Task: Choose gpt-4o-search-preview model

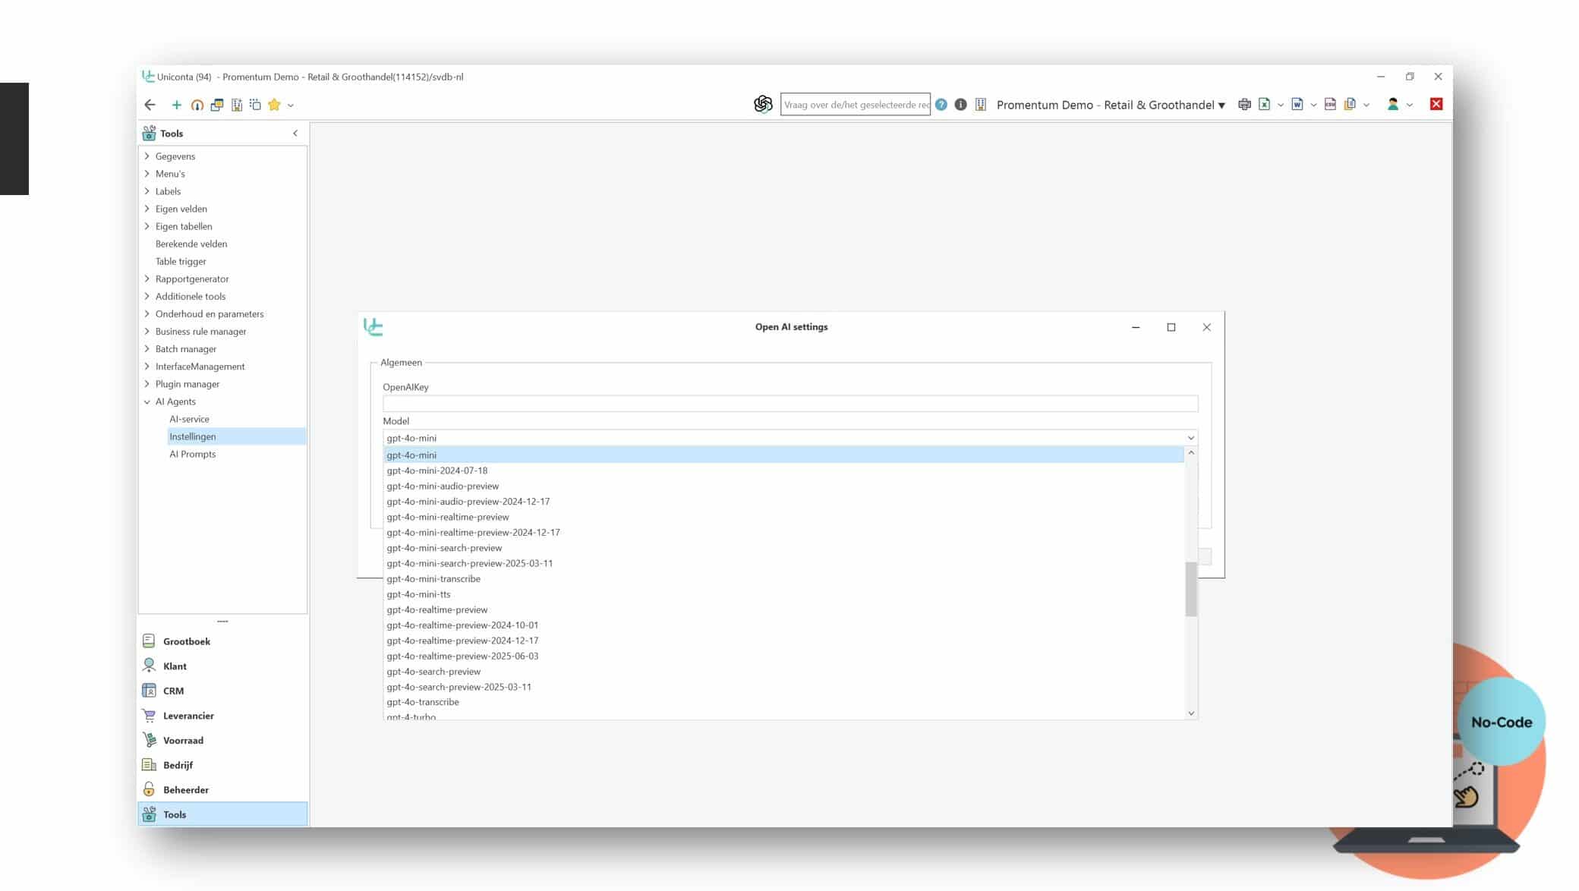Action: [783, 672]
